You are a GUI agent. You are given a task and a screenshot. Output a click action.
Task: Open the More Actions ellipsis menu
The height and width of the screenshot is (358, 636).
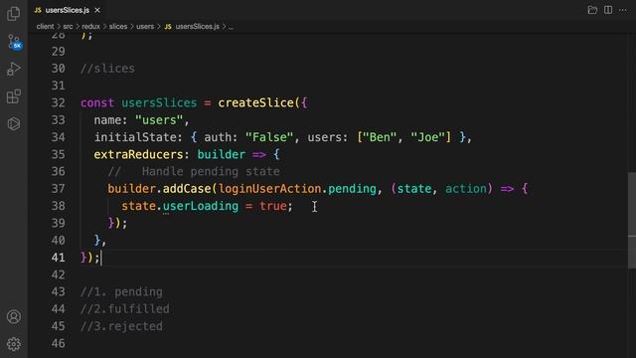pyautogui.click(x=623, y=10)
